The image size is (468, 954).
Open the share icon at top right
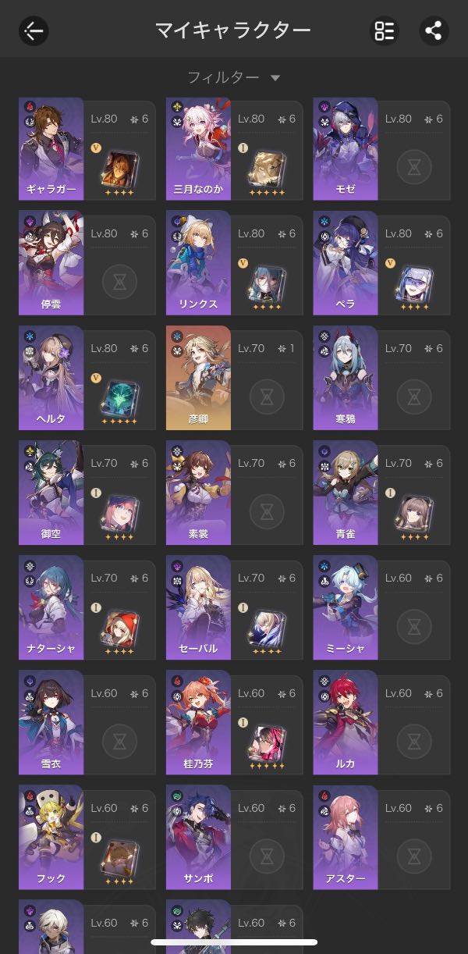pyautogui.click(x=434, y=30)
